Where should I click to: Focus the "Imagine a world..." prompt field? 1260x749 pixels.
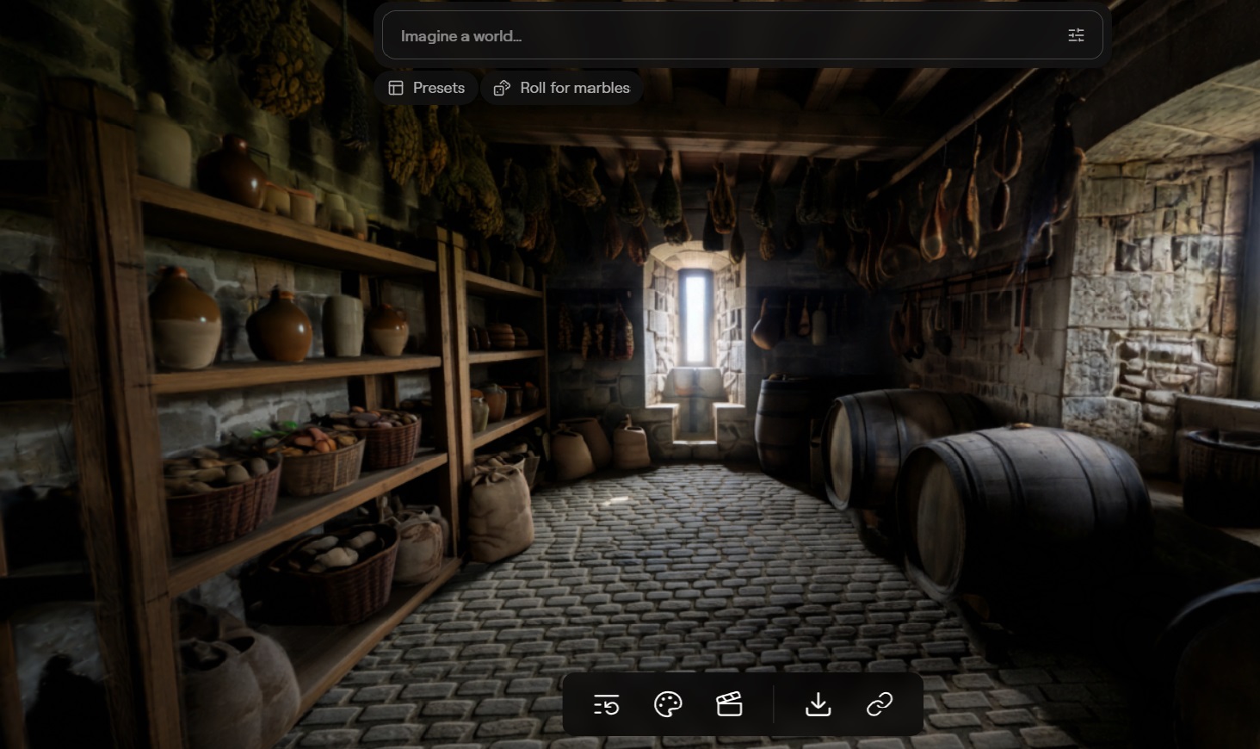coord(742,35)
